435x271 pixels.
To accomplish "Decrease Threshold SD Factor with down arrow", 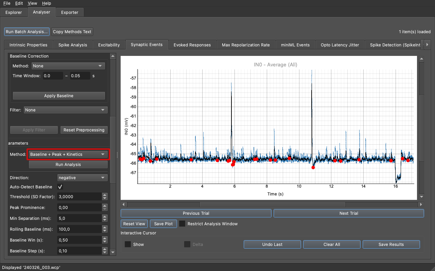I will [105, 199].
